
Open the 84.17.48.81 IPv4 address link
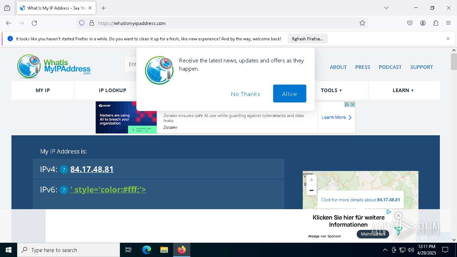pos(92,169)
